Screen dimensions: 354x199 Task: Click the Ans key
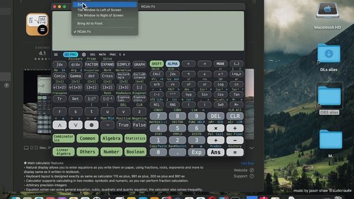coord(216,153)
